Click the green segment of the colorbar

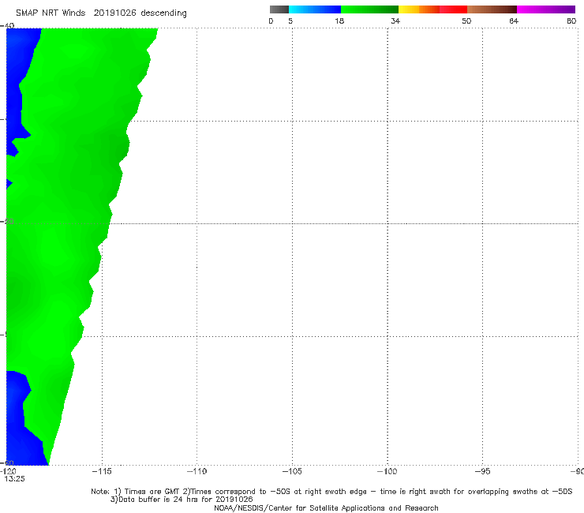[369, 9]
